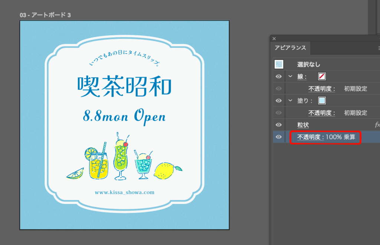
Task: Click the fx icon on the 粒状 row
Action: pos(377,125)
